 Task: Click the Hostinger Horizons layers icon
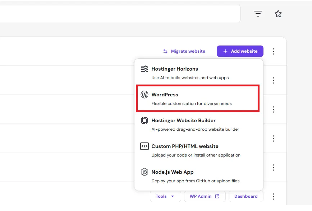coord(145,68)
